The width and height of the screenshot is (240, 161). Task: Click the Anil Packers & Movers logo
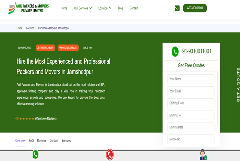coord(28,8)
